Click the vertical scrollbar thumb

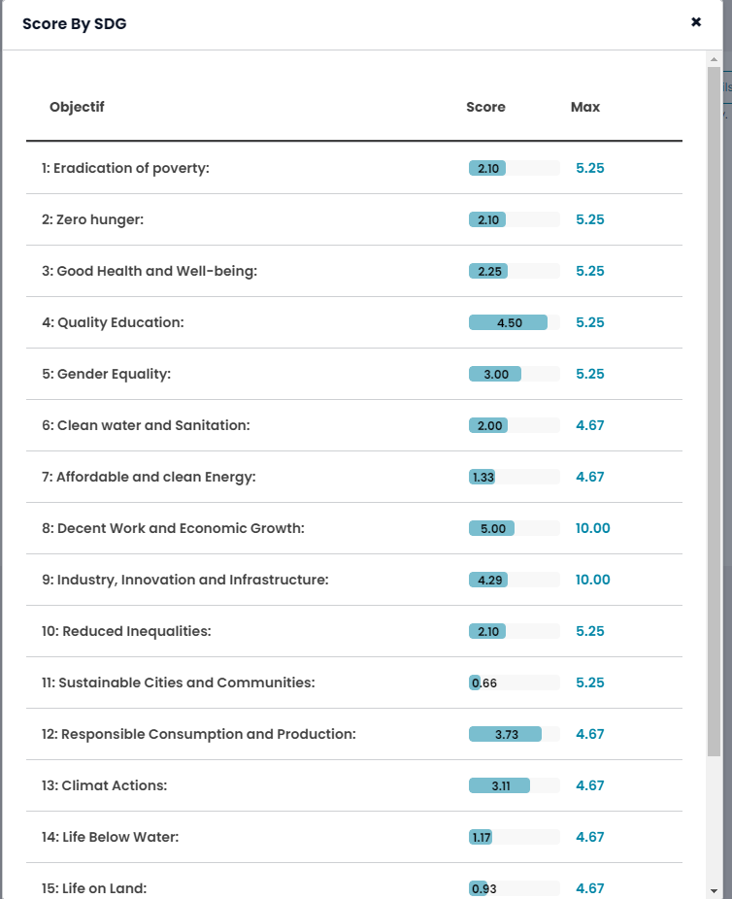(x=715, y=408)
